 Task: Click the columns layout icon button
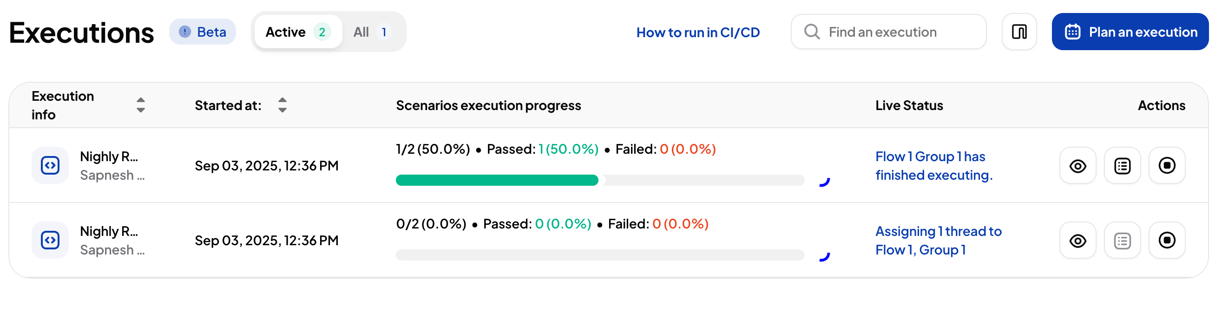click(x=1018, y=32)
